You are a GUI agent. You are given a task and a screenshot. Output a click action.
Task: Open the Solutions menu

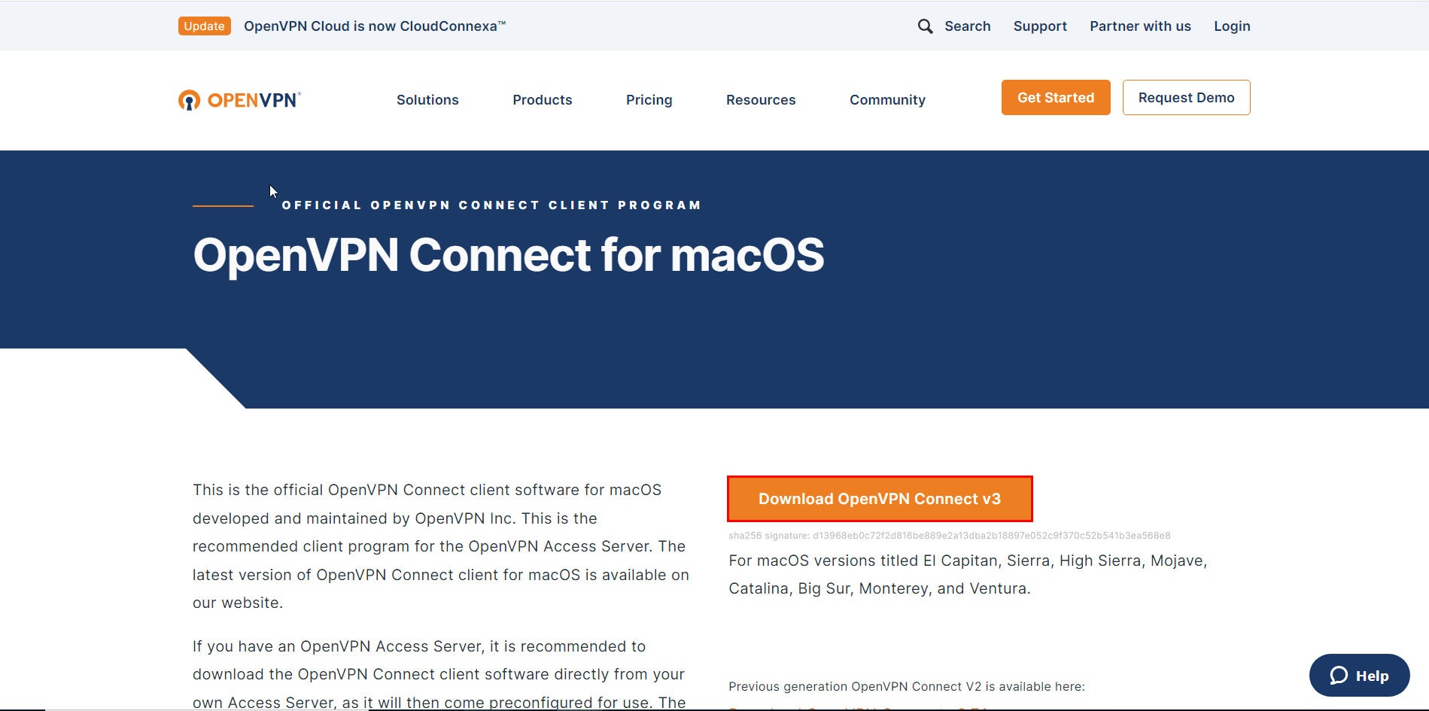[427, 100]
